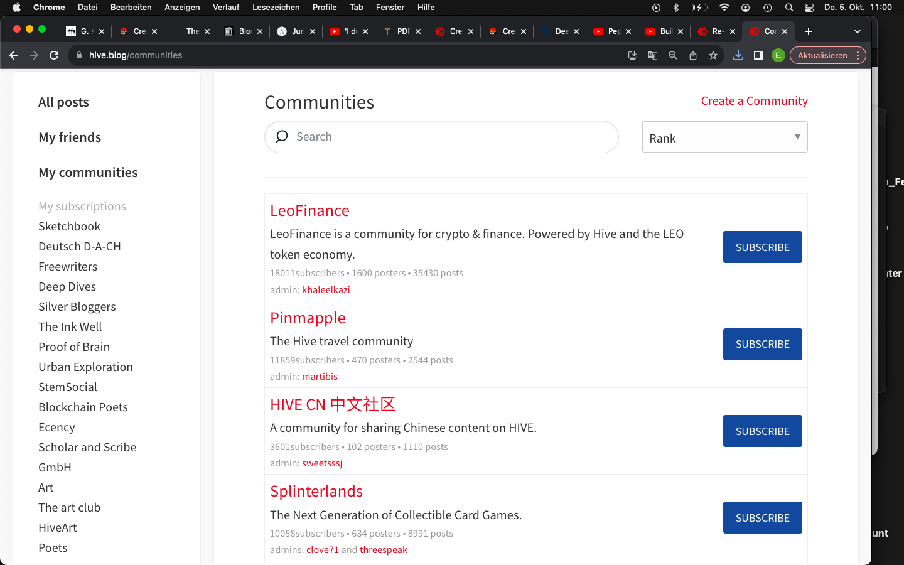Open the Splinterlands community title
This screenshot has width=904, height=565.
(x=316, y=492)
